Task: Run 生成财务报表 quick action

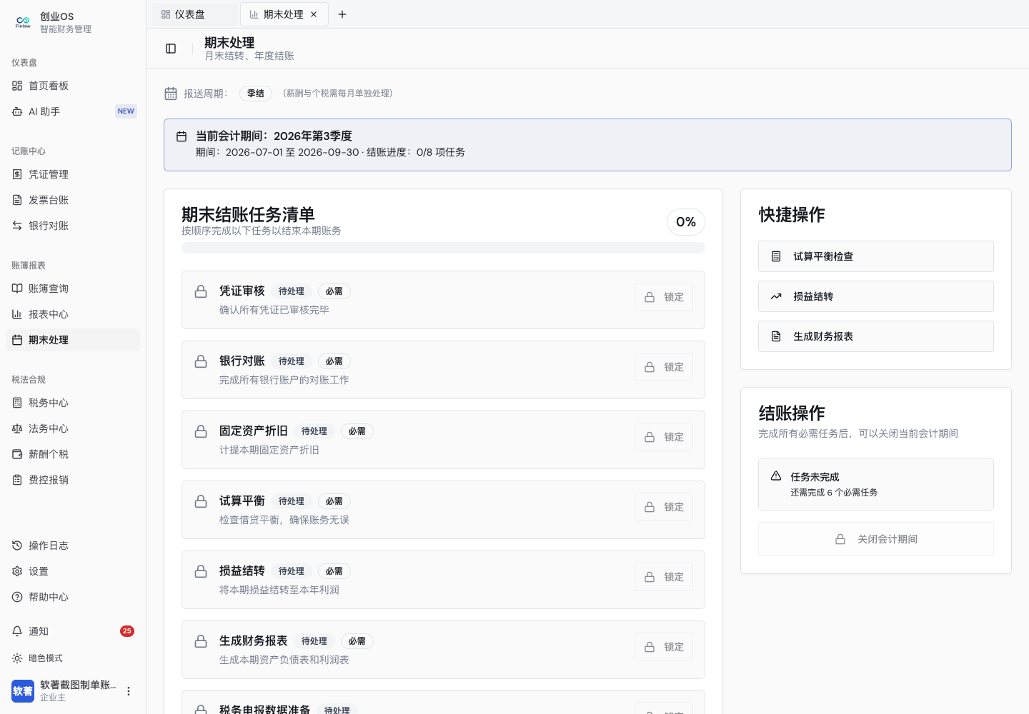Action: coord(876,336)
